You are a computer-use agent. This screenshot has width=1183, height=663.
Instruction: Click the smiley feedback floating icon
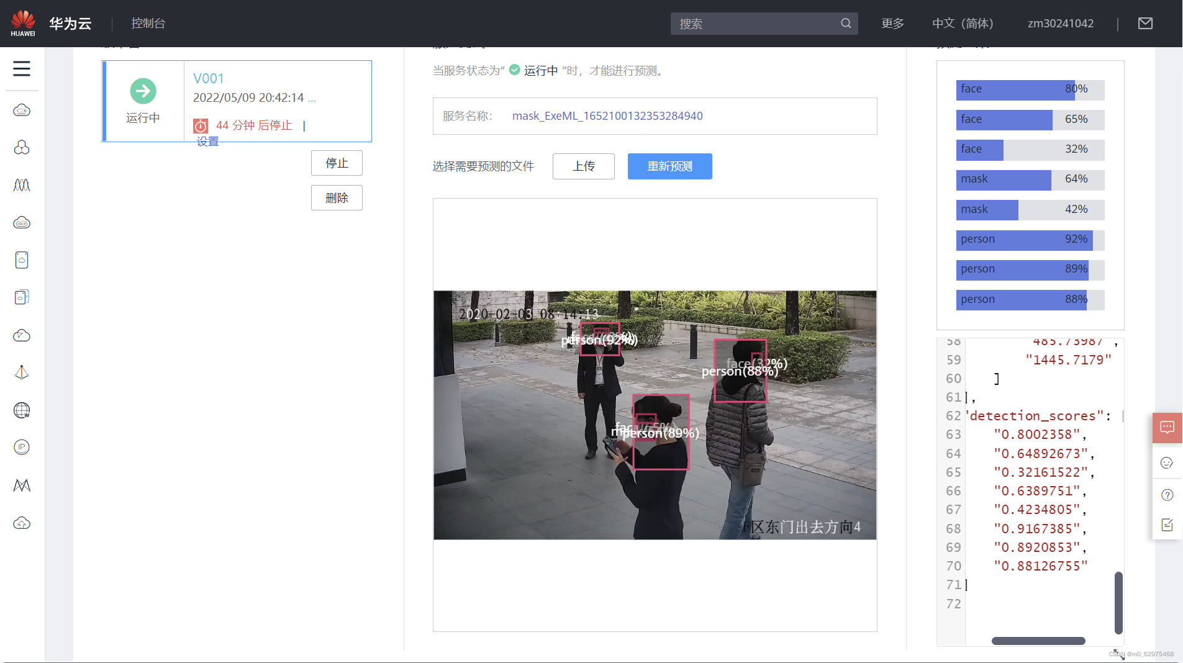[x=1167, y=463]
